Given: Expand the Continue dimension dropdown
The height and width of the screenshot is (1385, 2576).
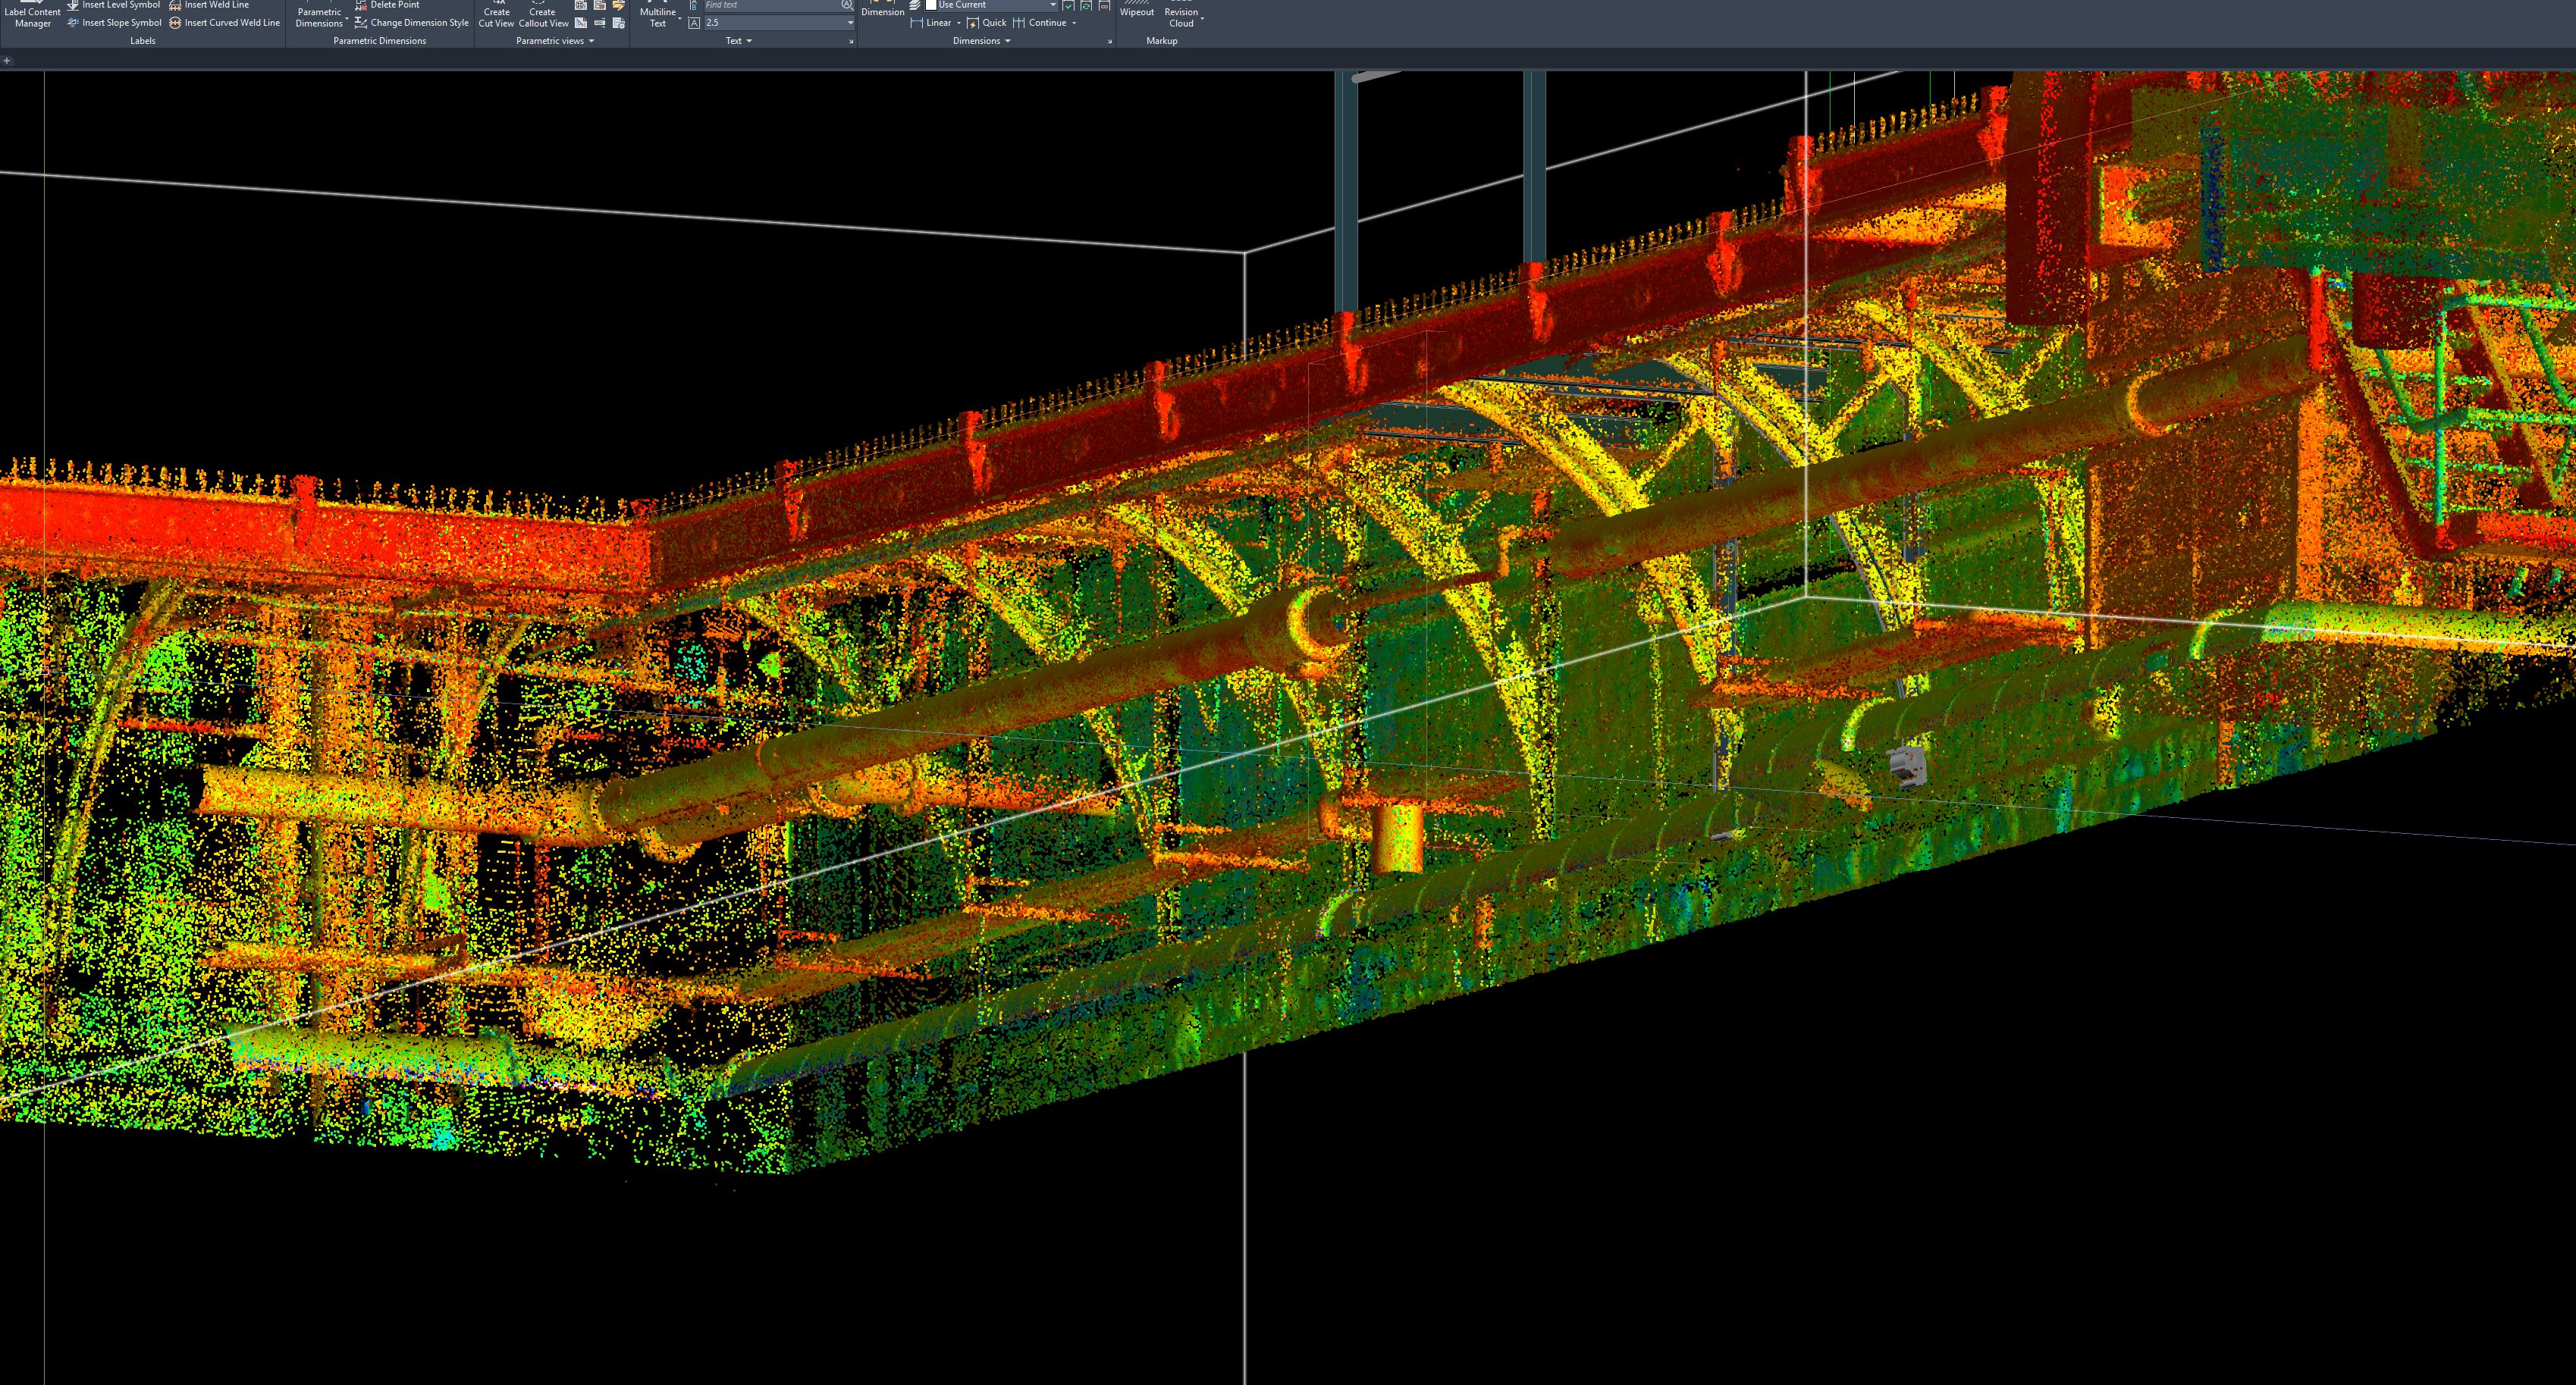Looking at the screenshot, I should point(1075,23).
